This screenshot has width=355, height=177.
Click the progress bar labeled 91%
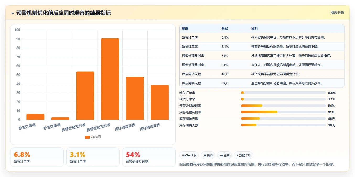tap(283, 112)
